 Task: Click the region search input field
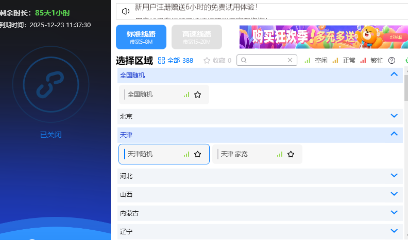click(266, 61)
